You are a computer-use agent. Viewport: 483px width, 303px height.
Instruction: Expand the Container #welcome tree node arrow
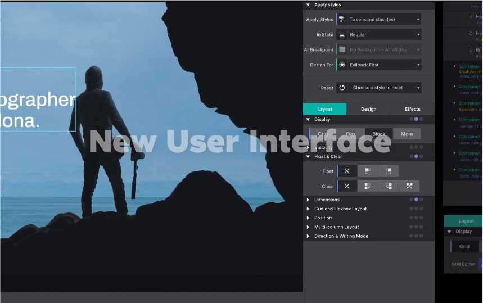(455, 103)
